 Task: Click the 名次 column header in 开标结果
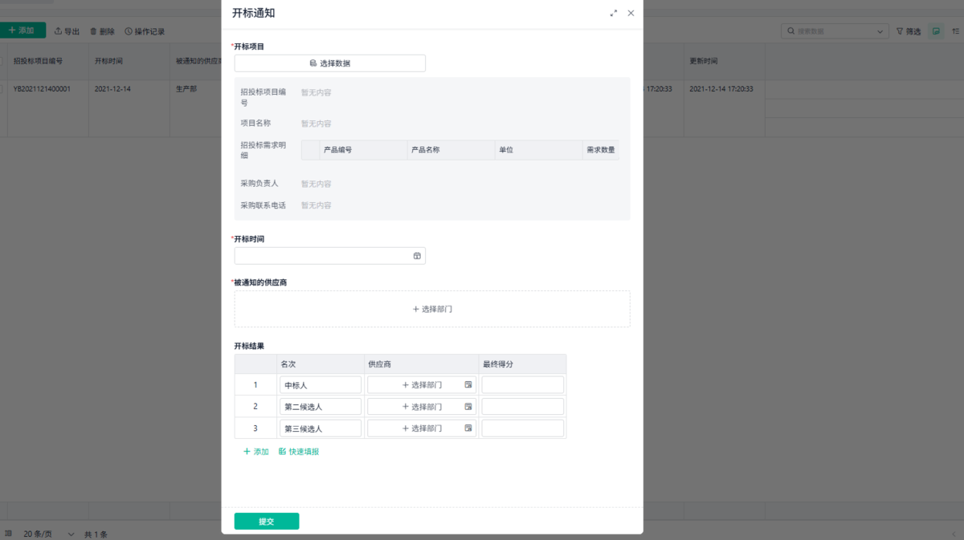[321, 364]
